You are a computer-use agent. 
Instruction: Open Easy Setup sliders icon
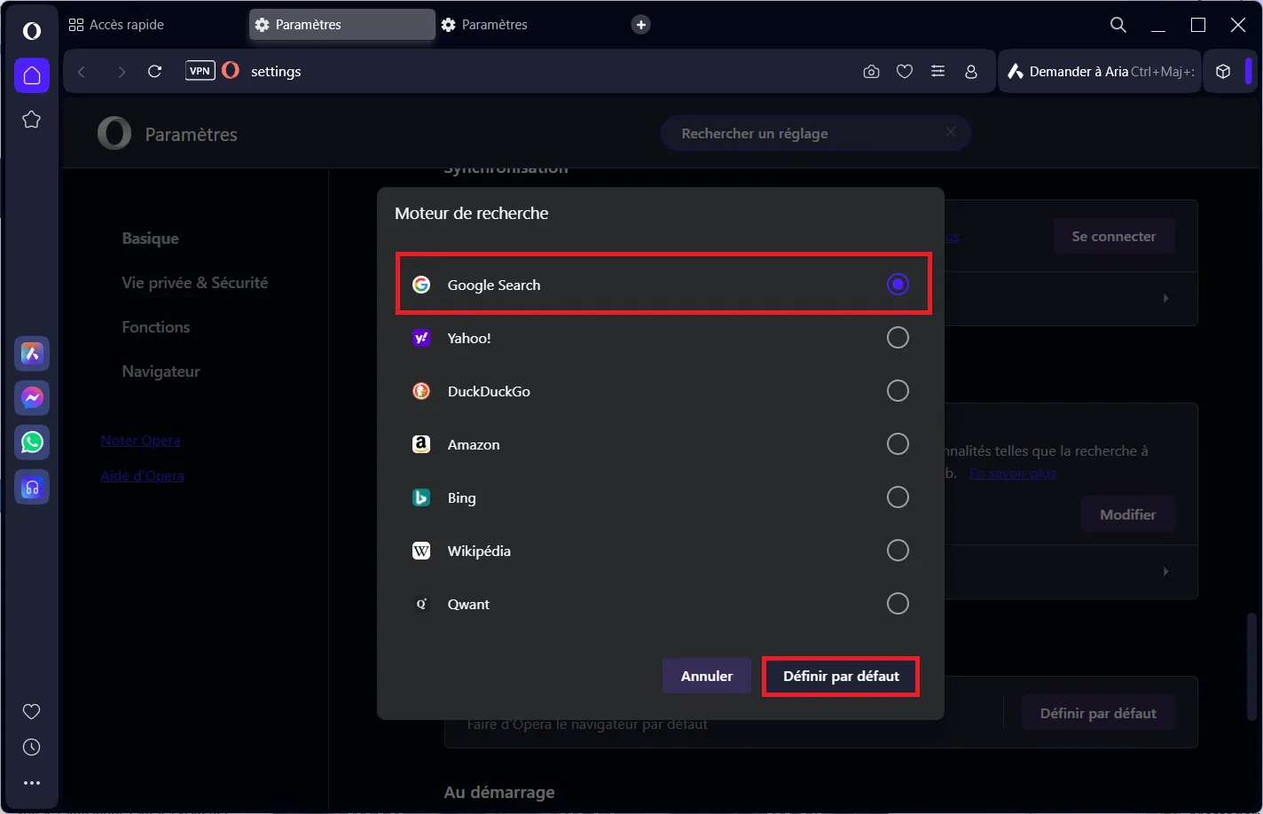pos(937,72)
